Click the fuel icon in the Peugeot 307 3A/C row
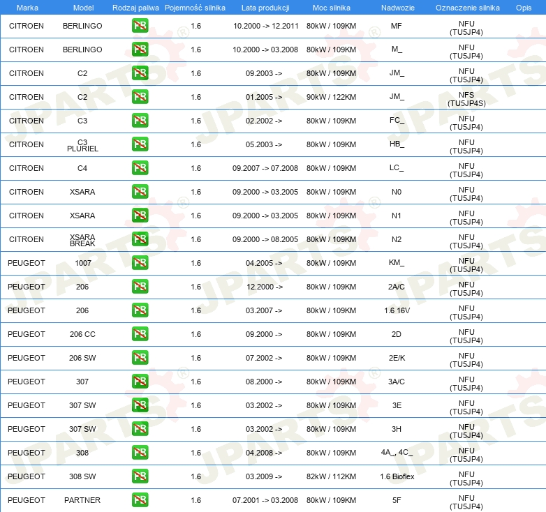546x512 pixels. [140, 382]
